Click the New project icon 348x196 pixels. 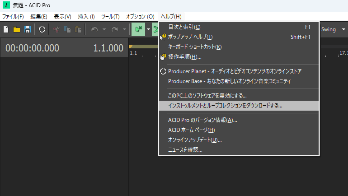pyautogui.click(x=6, y=29)
